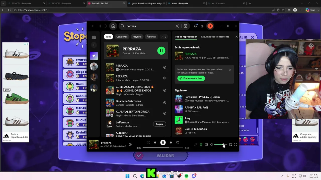Open Connect to a device menu
Screen dimensions: 321x180
pyautogui.click(x=206, y=144)
